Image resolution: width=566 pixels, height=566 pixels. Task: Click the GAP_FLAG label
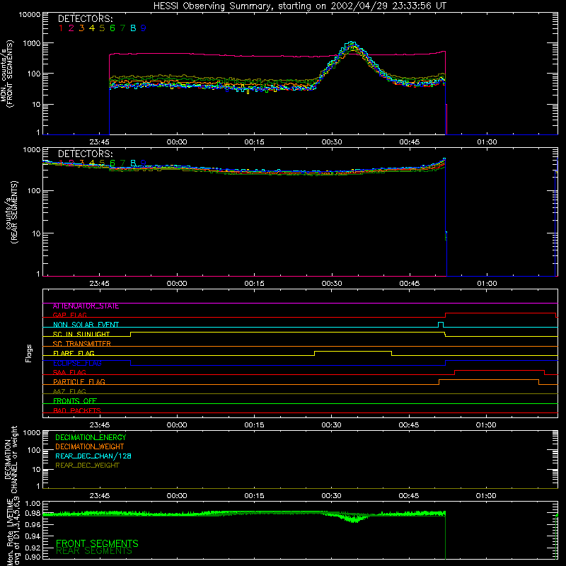[69, 316]
